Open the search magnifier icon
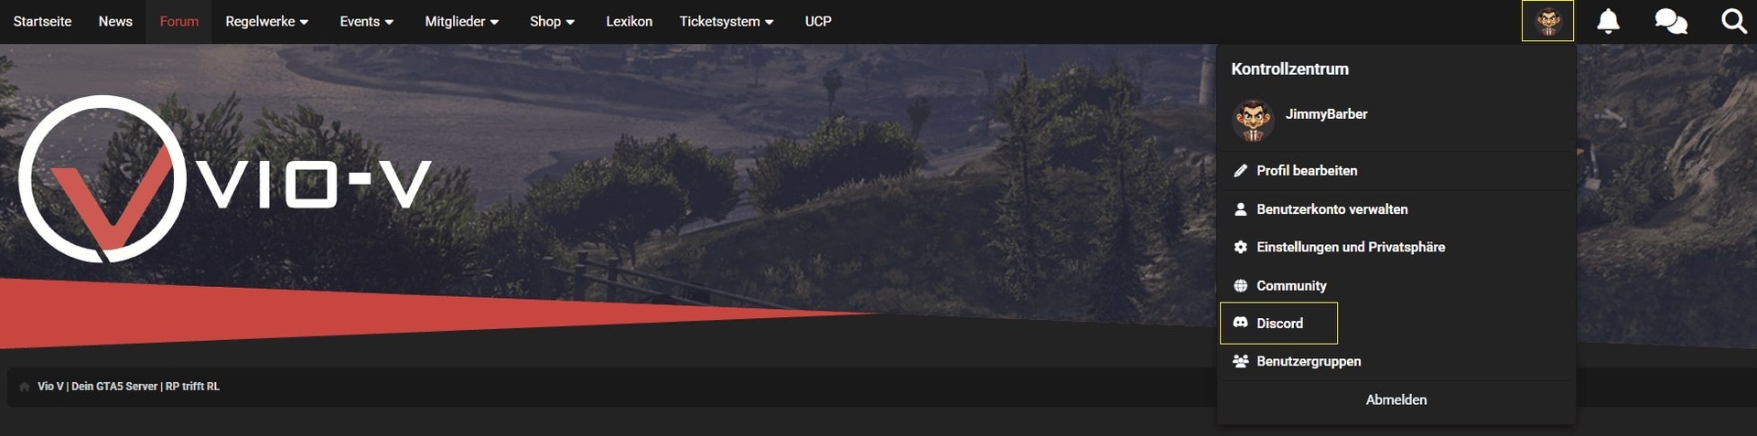Viewport: 1757px width, 436px height. pos(1733,21)
